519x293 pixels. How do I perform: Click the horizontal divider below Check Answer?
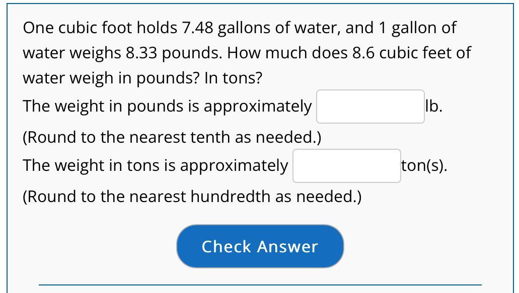click(260, 285)
